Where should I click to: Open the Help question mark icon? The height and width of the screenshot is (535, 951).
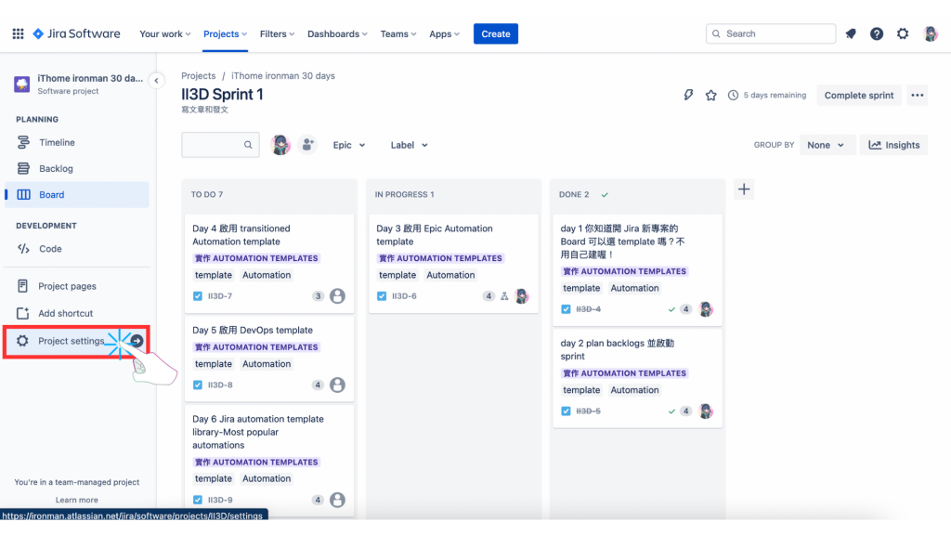(x=877, y=34)
